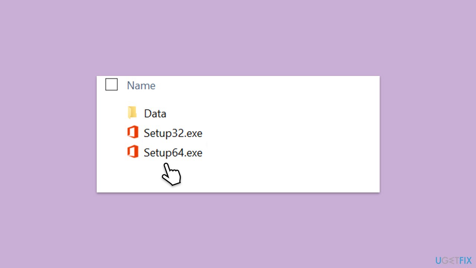Choose the 64-bit setup executable label
This screenshot has width=476, height=268.
pyautogui.click(x=173, y=153)
